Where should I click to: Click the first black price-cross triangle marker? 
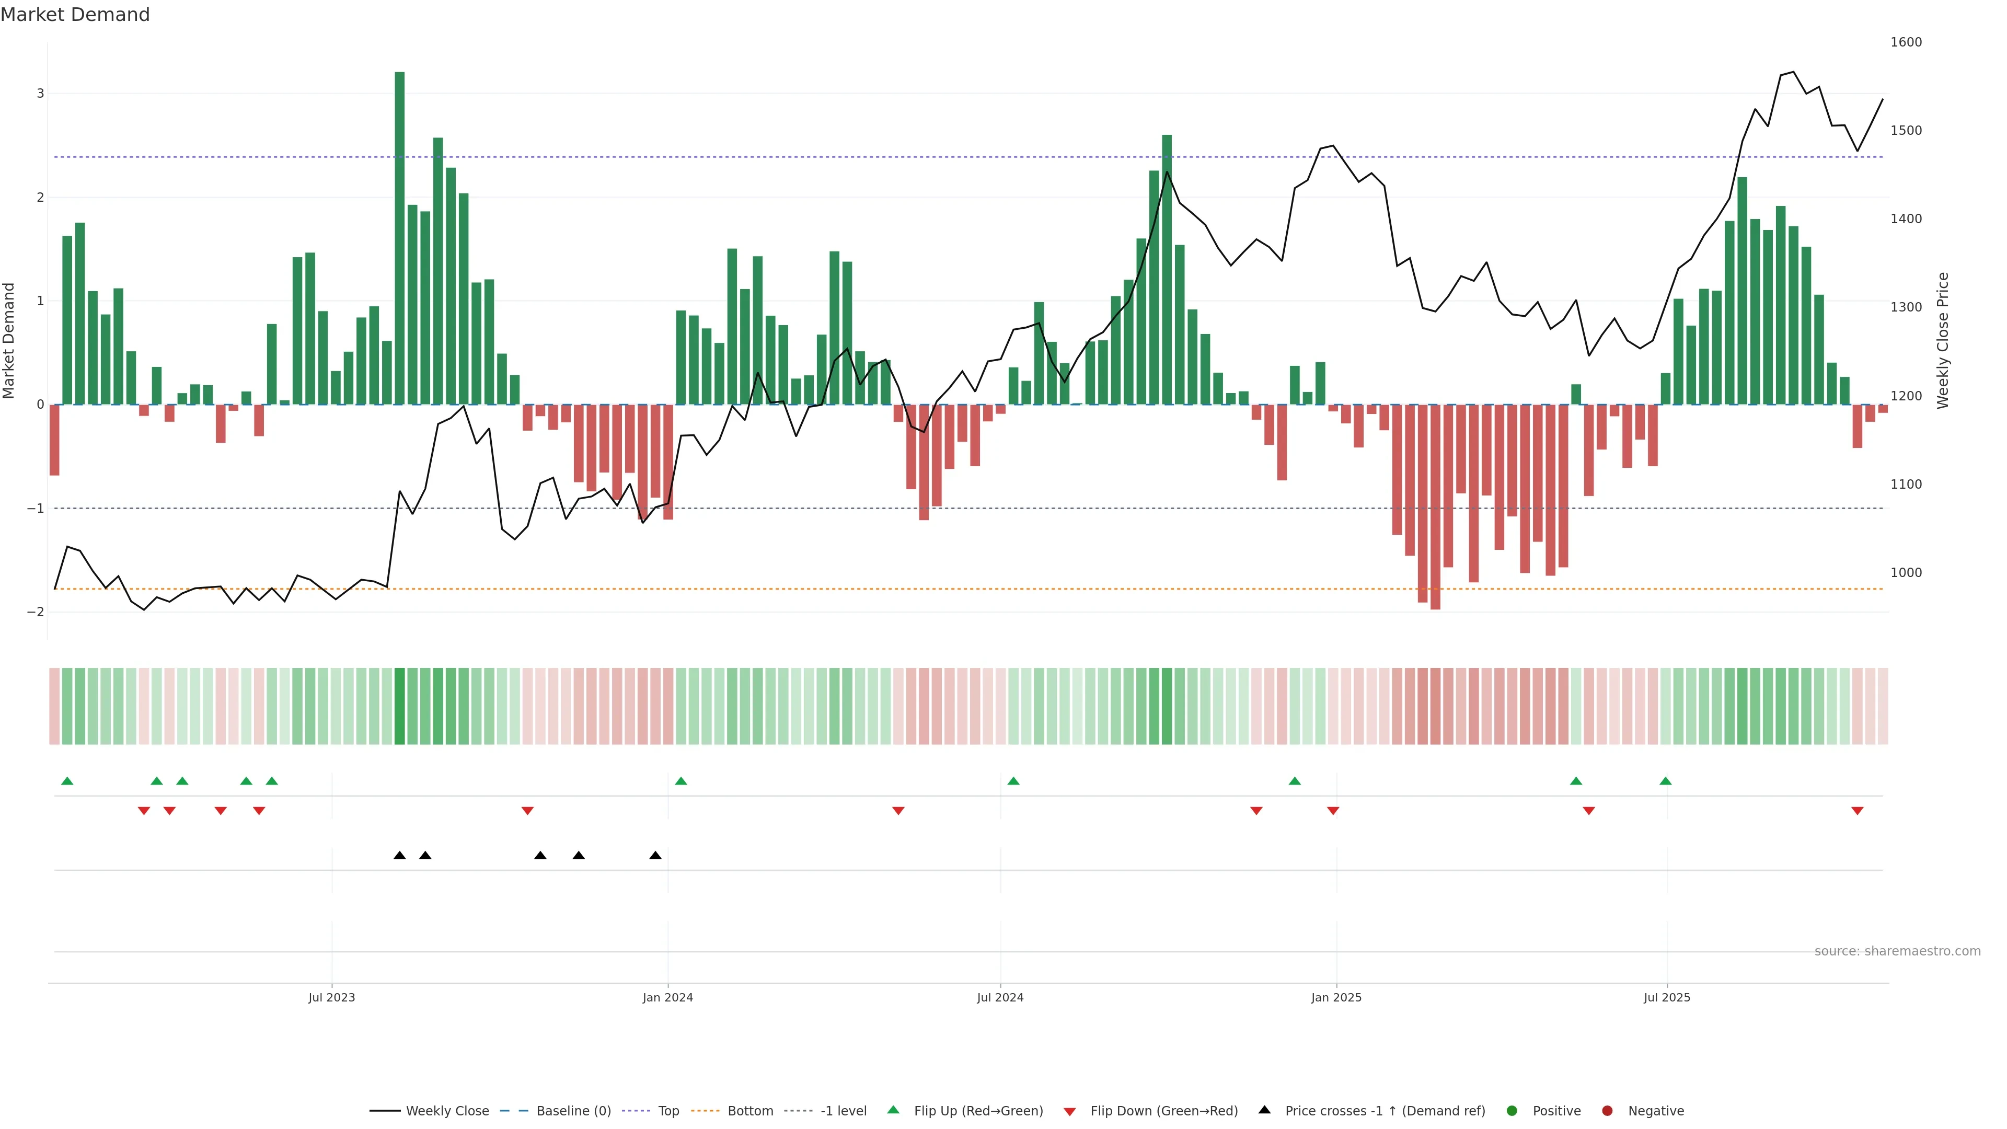[x=400, y=856]
